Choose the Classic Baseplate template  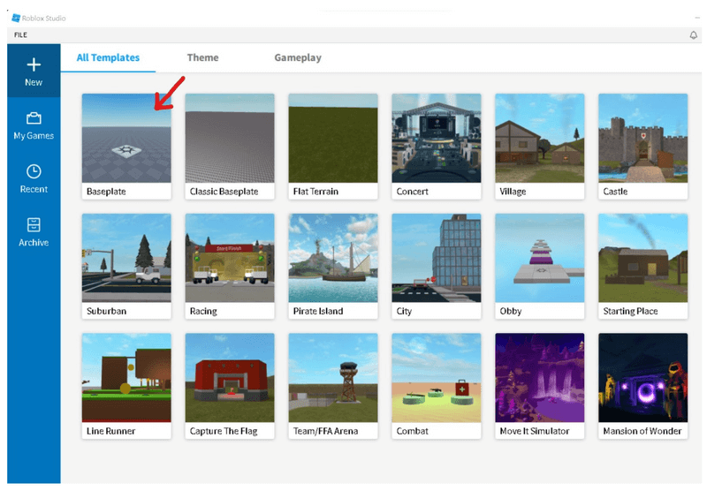click(230, 138)
